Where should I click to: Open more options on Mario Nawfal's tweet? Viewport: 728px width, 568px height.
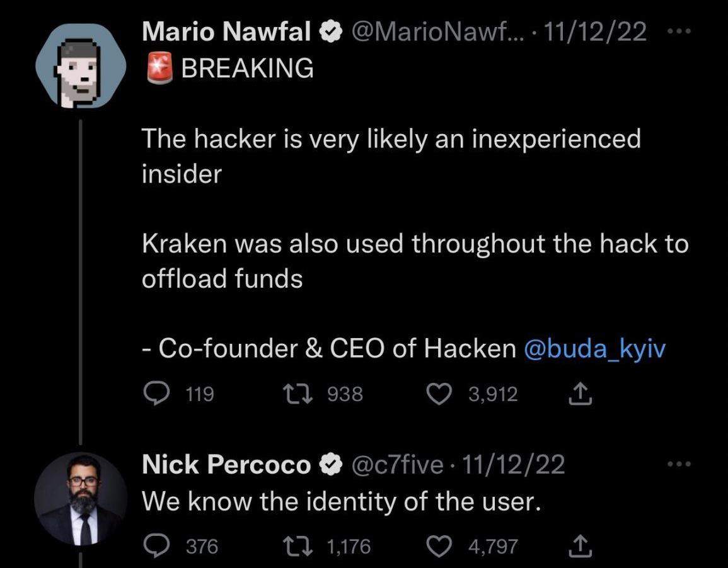[679, 31]
